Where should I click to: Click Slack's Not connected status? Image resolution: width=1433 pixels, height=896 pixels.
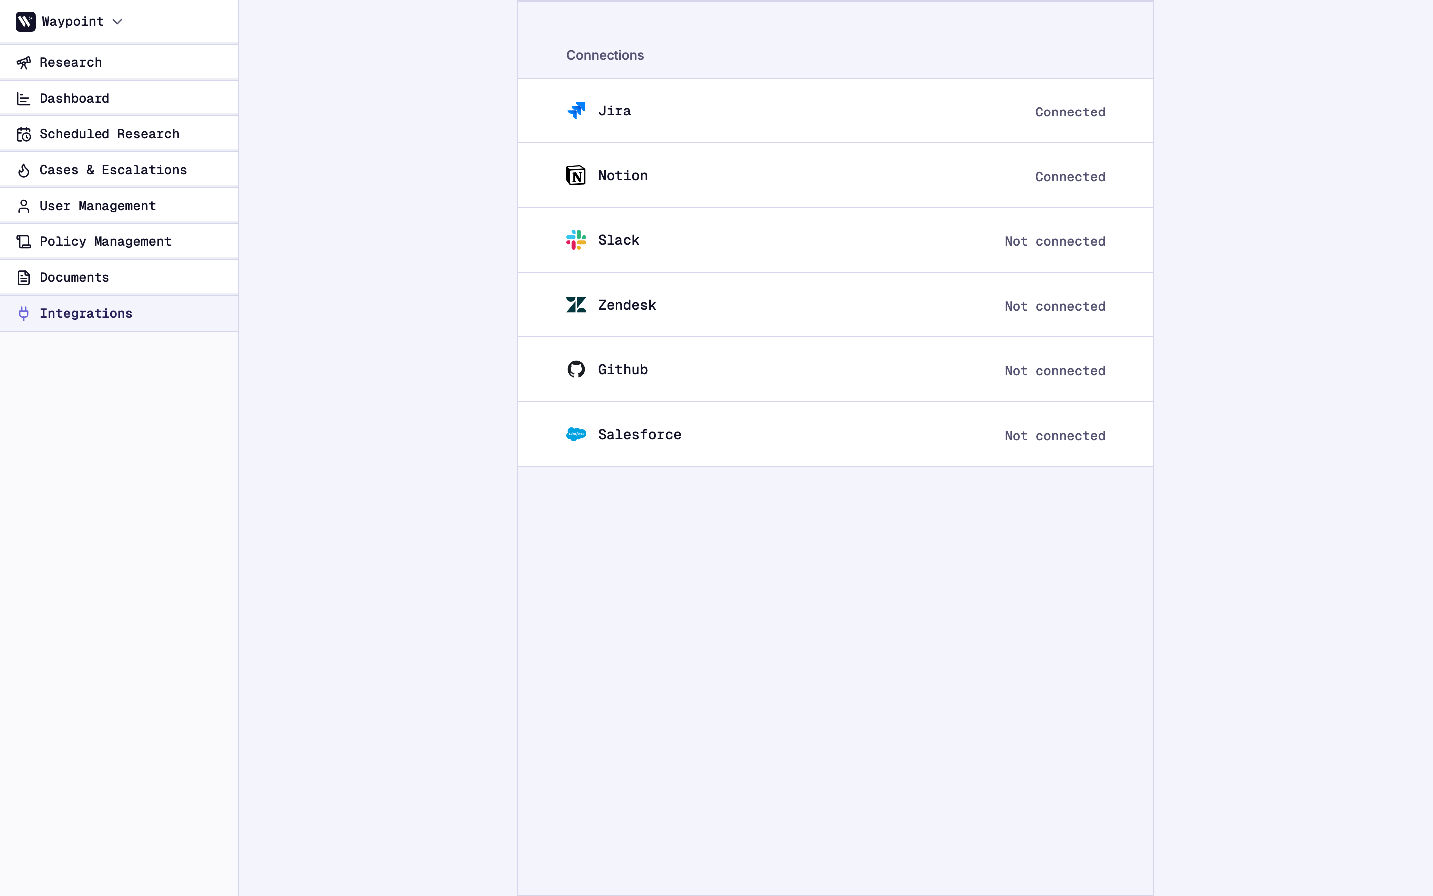[x=1055, y=241]
